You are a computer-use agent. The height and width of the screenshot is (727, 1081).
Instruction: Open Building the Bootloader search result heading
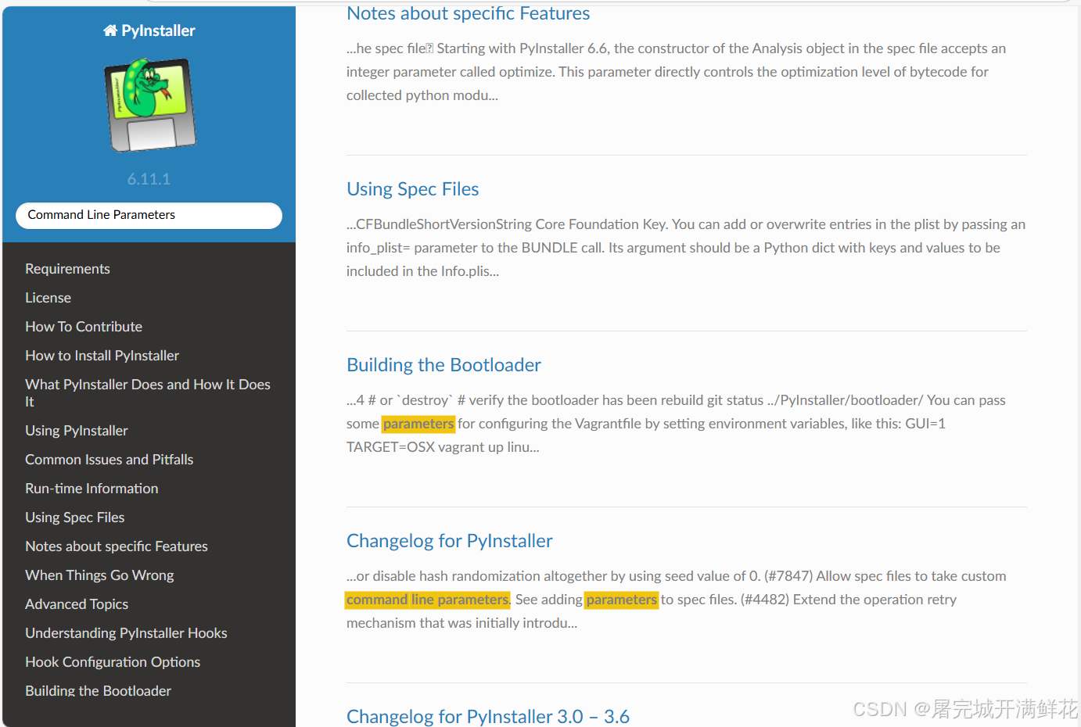444,365
